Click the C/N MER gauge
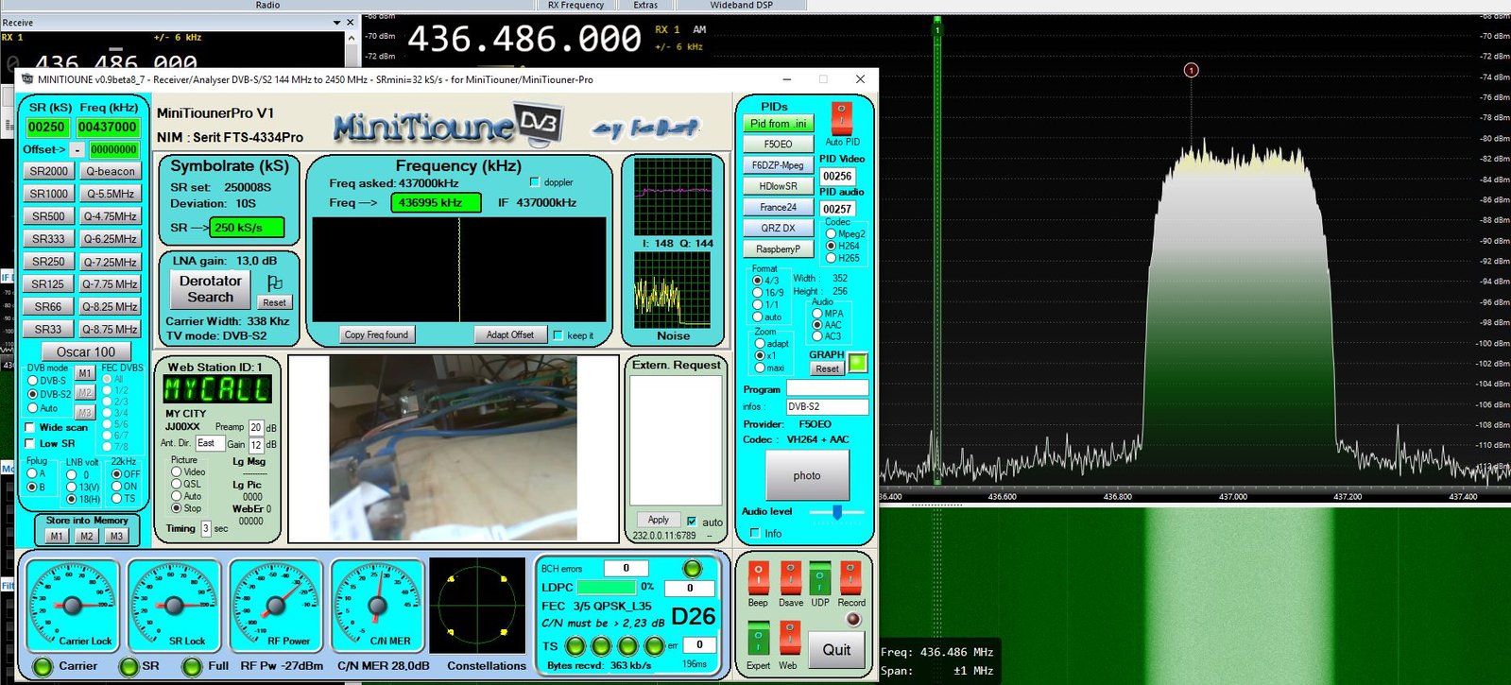Viewport: 1511px width, 685px height. pyautogui.click(x=376, y=606)
